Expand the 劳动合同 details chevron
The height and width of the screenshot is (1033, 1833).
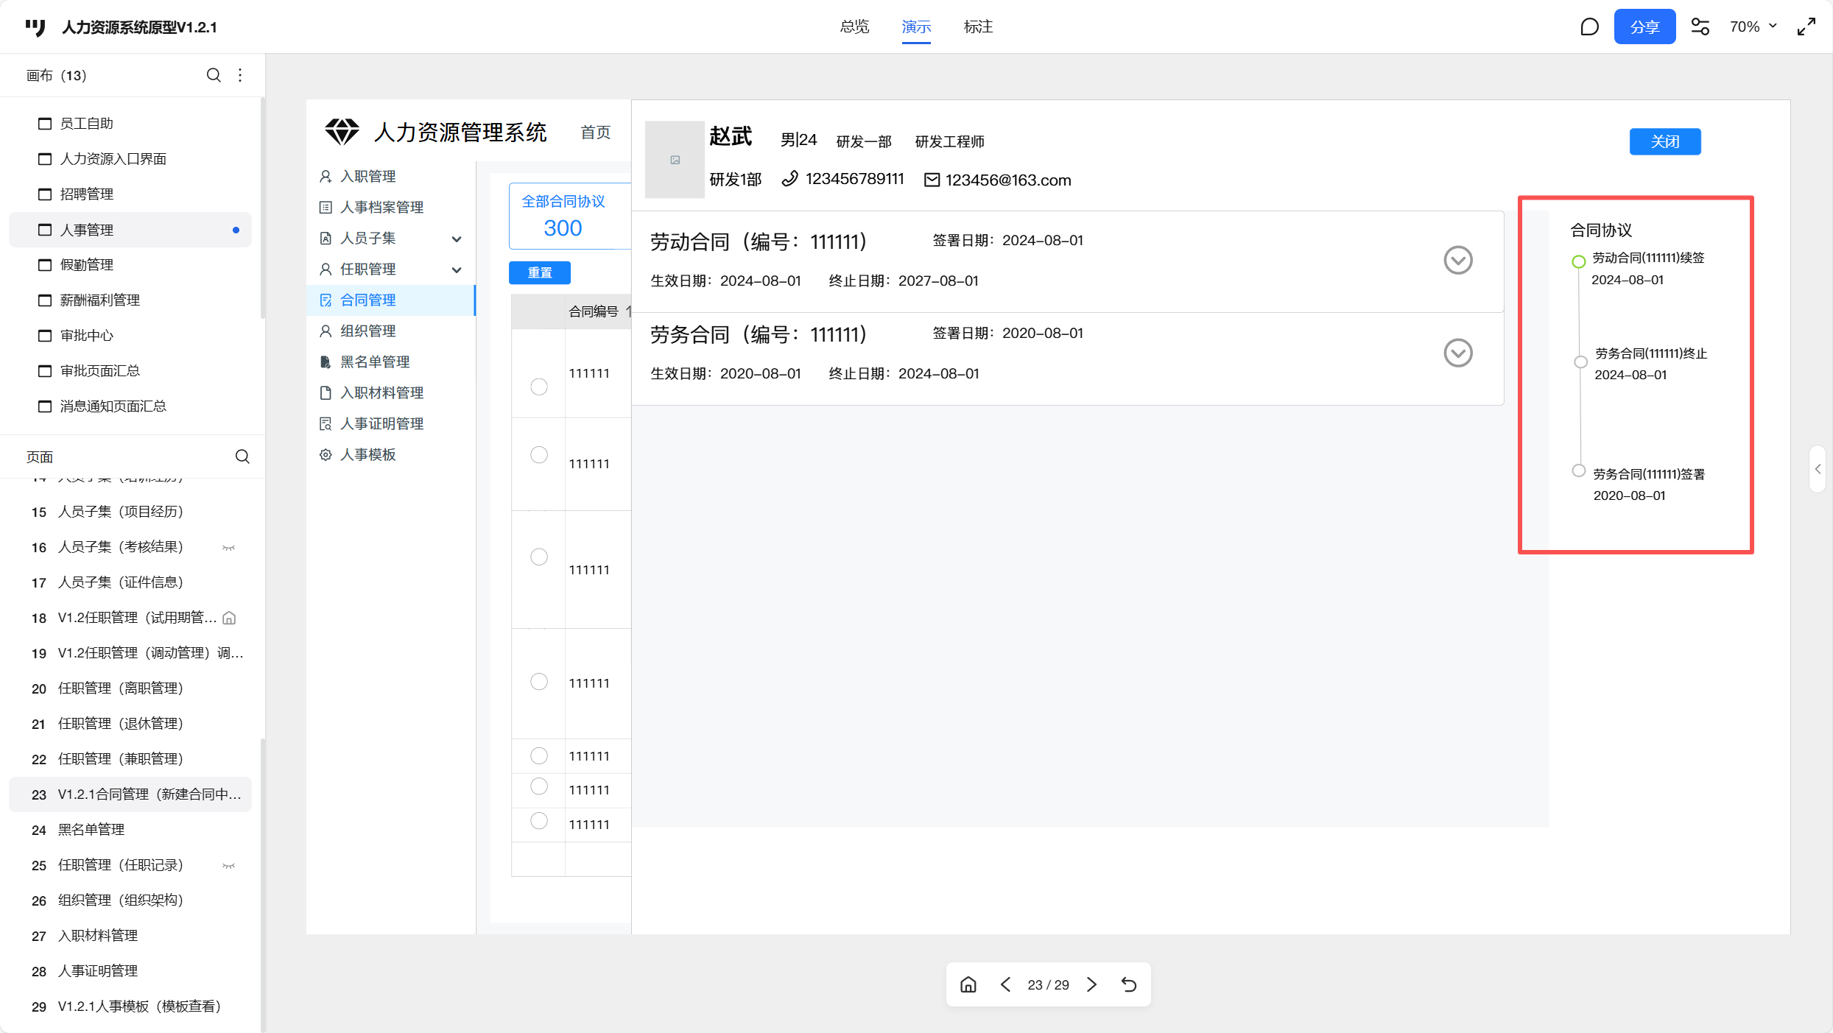1457,260
